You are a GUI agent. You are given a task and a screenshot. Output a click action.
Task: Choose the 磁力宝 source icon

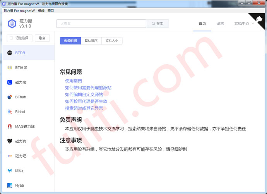[x=10, y=82]
